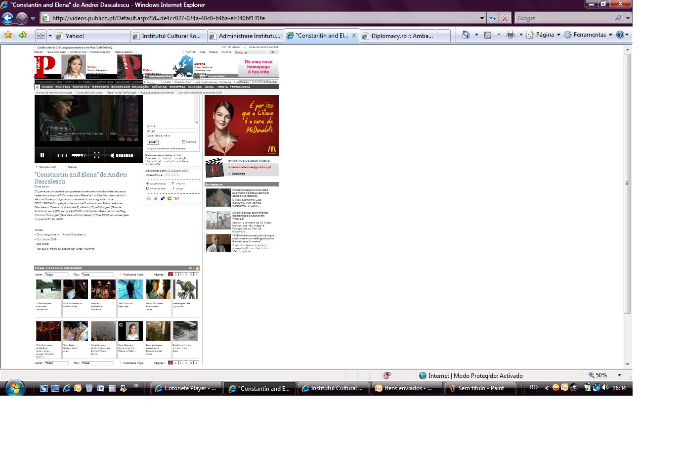The image size is (682, 454).
Task: Pause the video in the player
Action: [42, 155]
